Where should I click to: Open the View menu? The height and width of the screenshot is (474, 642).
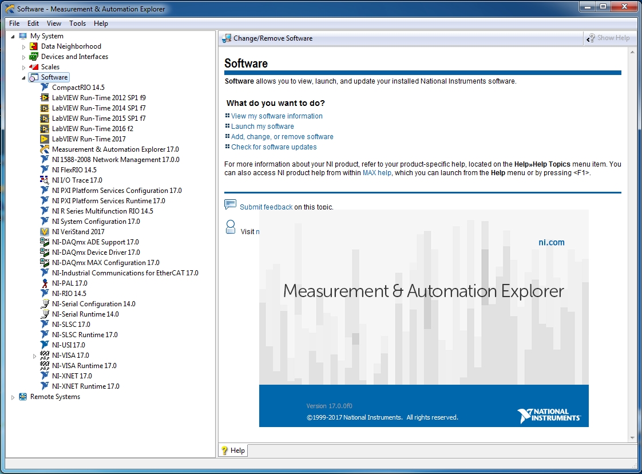click(x=54, y=23)
